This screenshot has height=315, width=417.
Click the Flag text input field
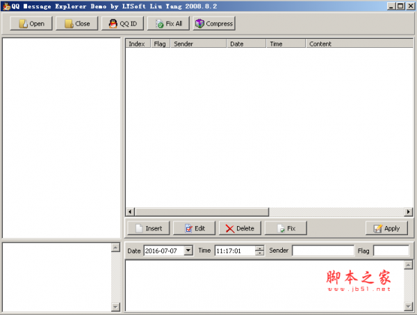pos(391,250)
